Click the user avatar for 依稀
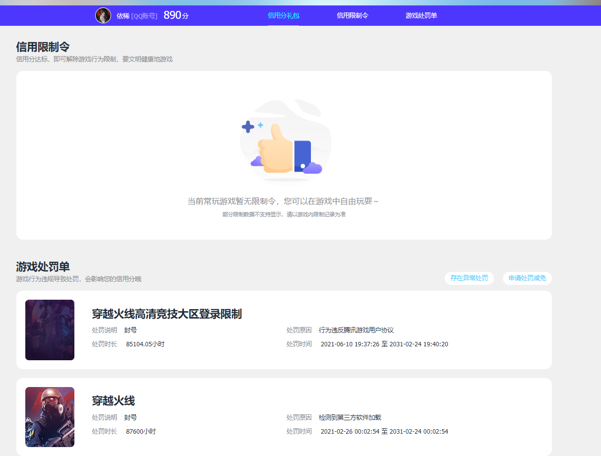Viewport: 601px width, 456px height. coord(103,15)
